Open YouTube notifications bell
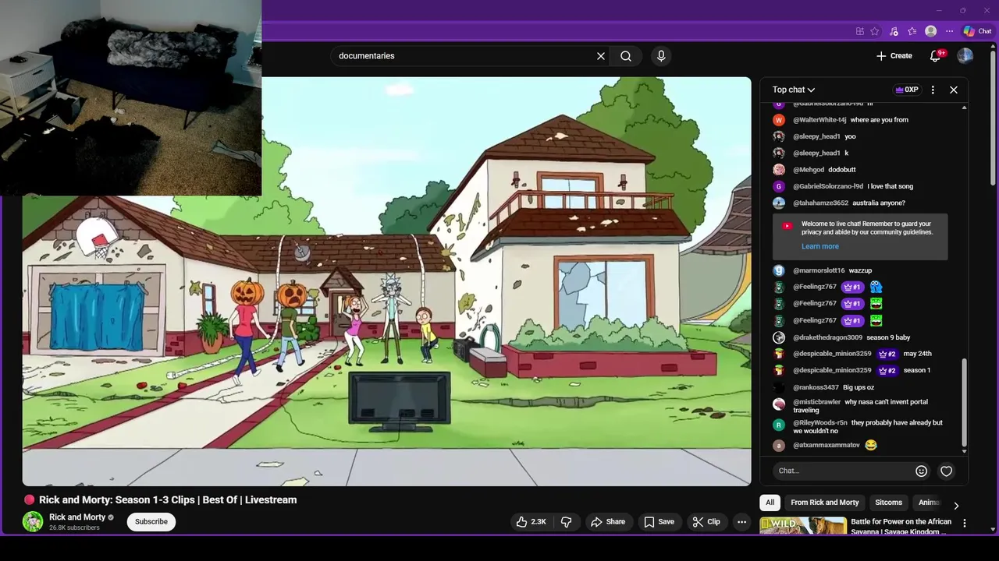Viewport: 999px width, 561px height. click(x=936, y=56)
